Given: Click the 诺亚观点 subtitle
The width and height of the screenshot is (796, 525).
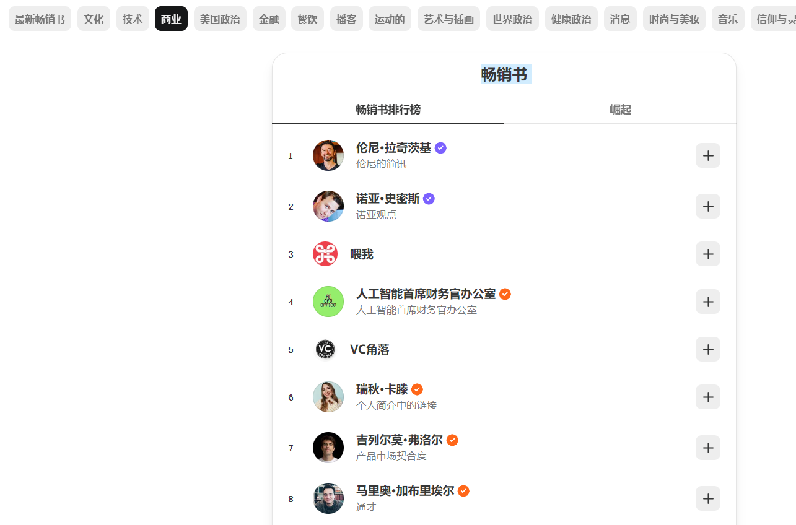Looking at the screenshot, I should click(376, 215).
